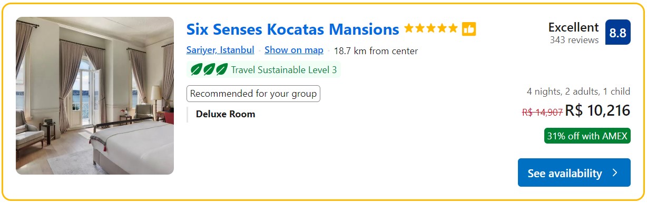
Task: Click the chevron arrow in See availability
Action: point(615,172)
